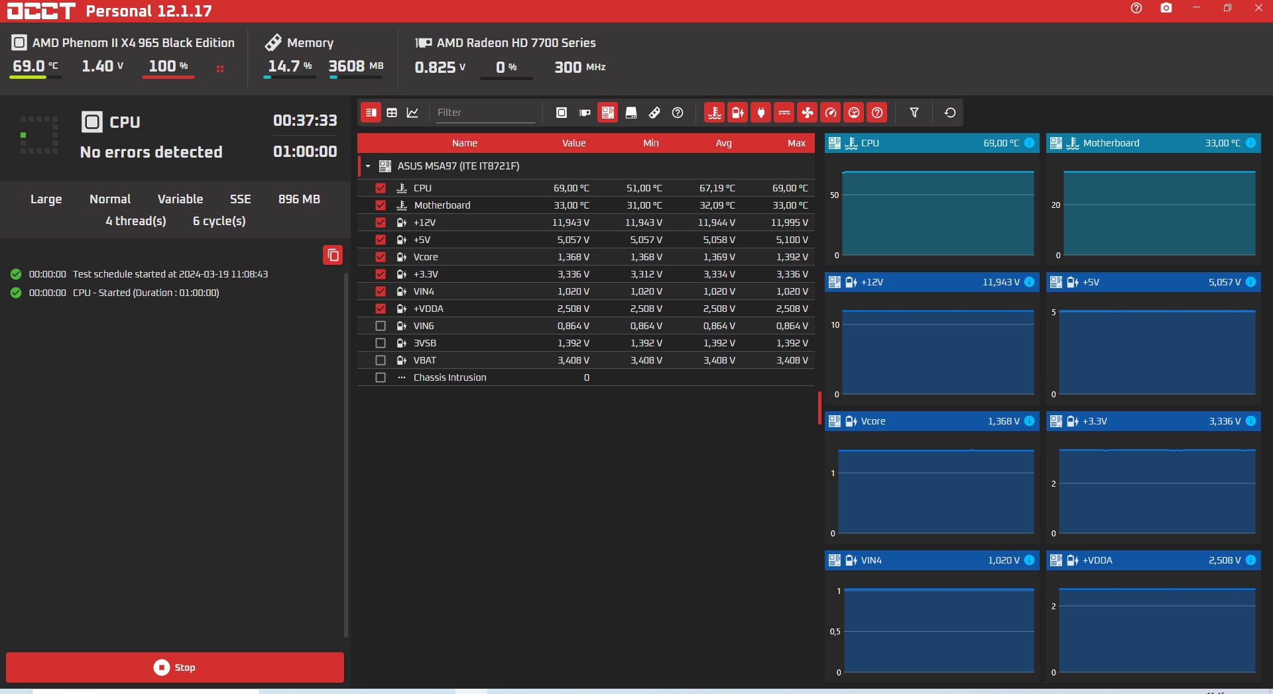The width and height of the screenshot is (1273, 694).
Task: Click the +3.3V graph panel header
Action: point(1154,421)
